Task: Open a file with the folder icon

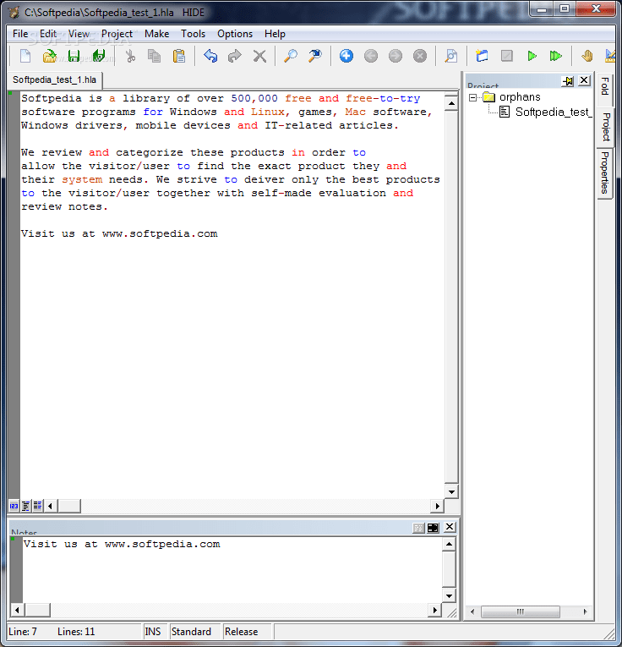Action: tap(50, 56)
